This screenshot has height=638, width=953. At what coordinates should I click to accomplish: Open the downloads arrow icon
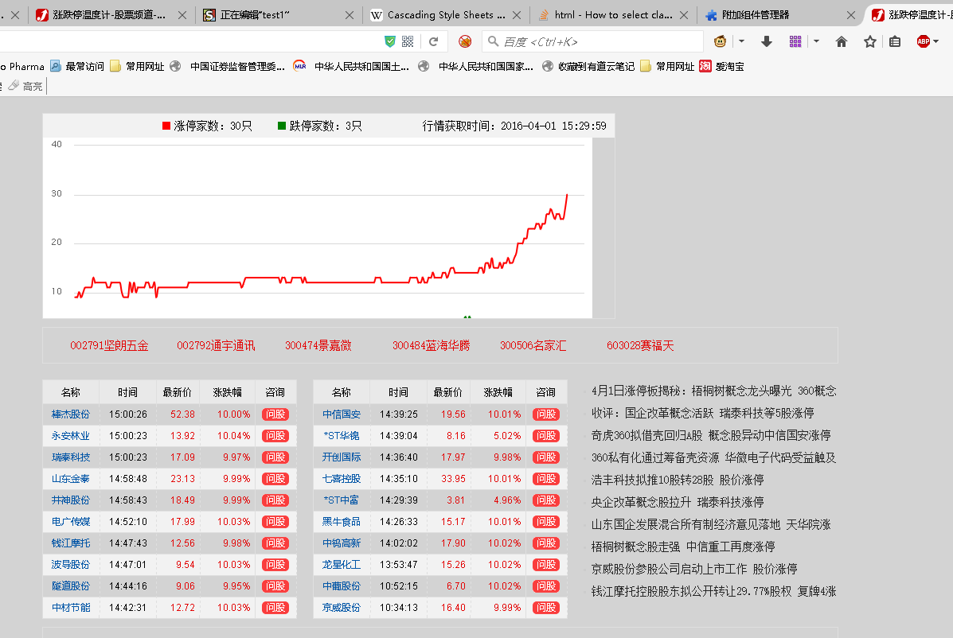(767, 41)
